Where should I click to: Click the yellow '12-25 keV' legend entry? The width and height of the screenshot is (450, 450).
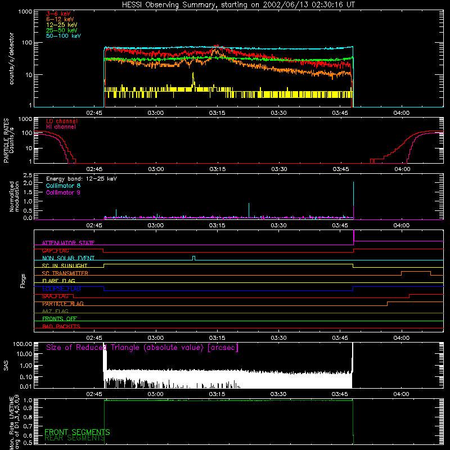pyautogui.click(x=62, y=25)
